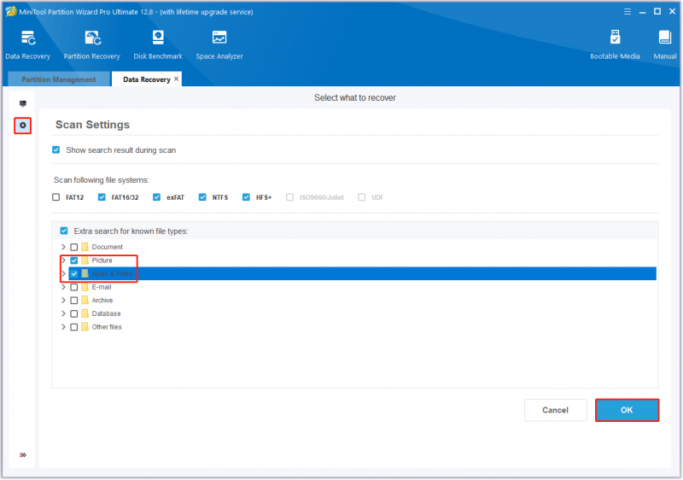Screen dimensions: 683x480
Task: Select the devices monitor sidebar icon
Action: click(x=23, y=103)
